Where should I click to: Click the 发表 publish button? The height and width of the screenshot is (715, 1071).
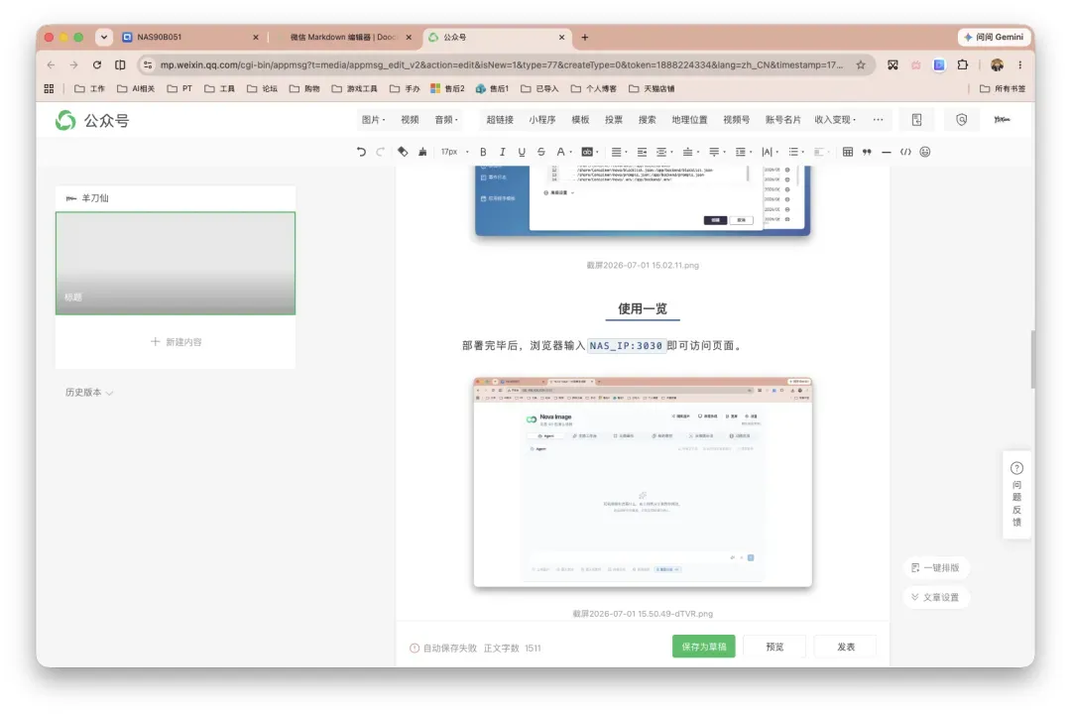(846, 647)
